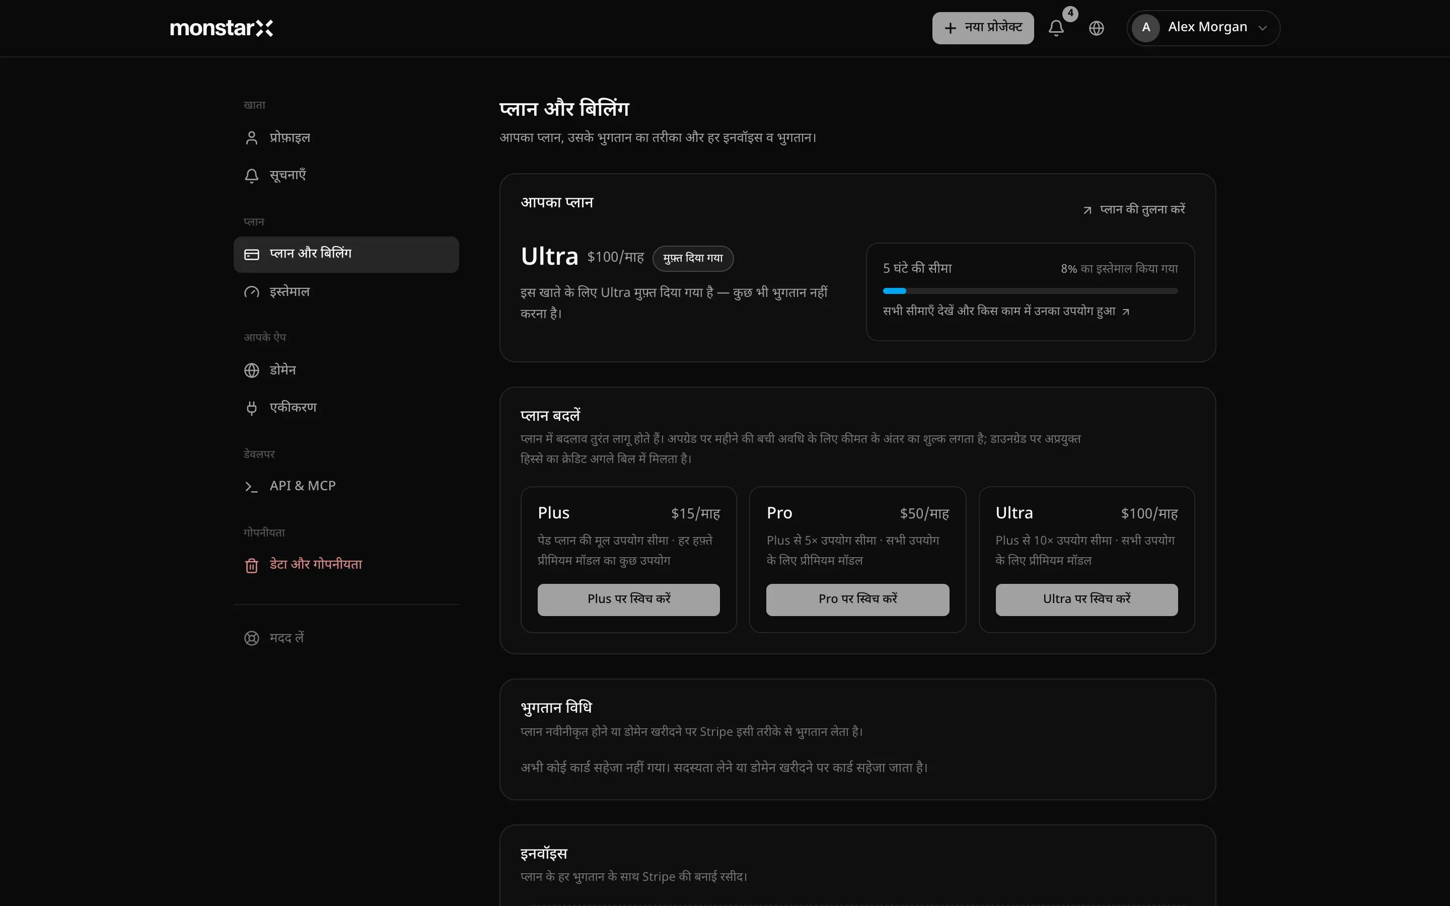Open the language globe icon
Image resolution: width=1450 pixels, height=906 pixels.
coord(1097,28)
